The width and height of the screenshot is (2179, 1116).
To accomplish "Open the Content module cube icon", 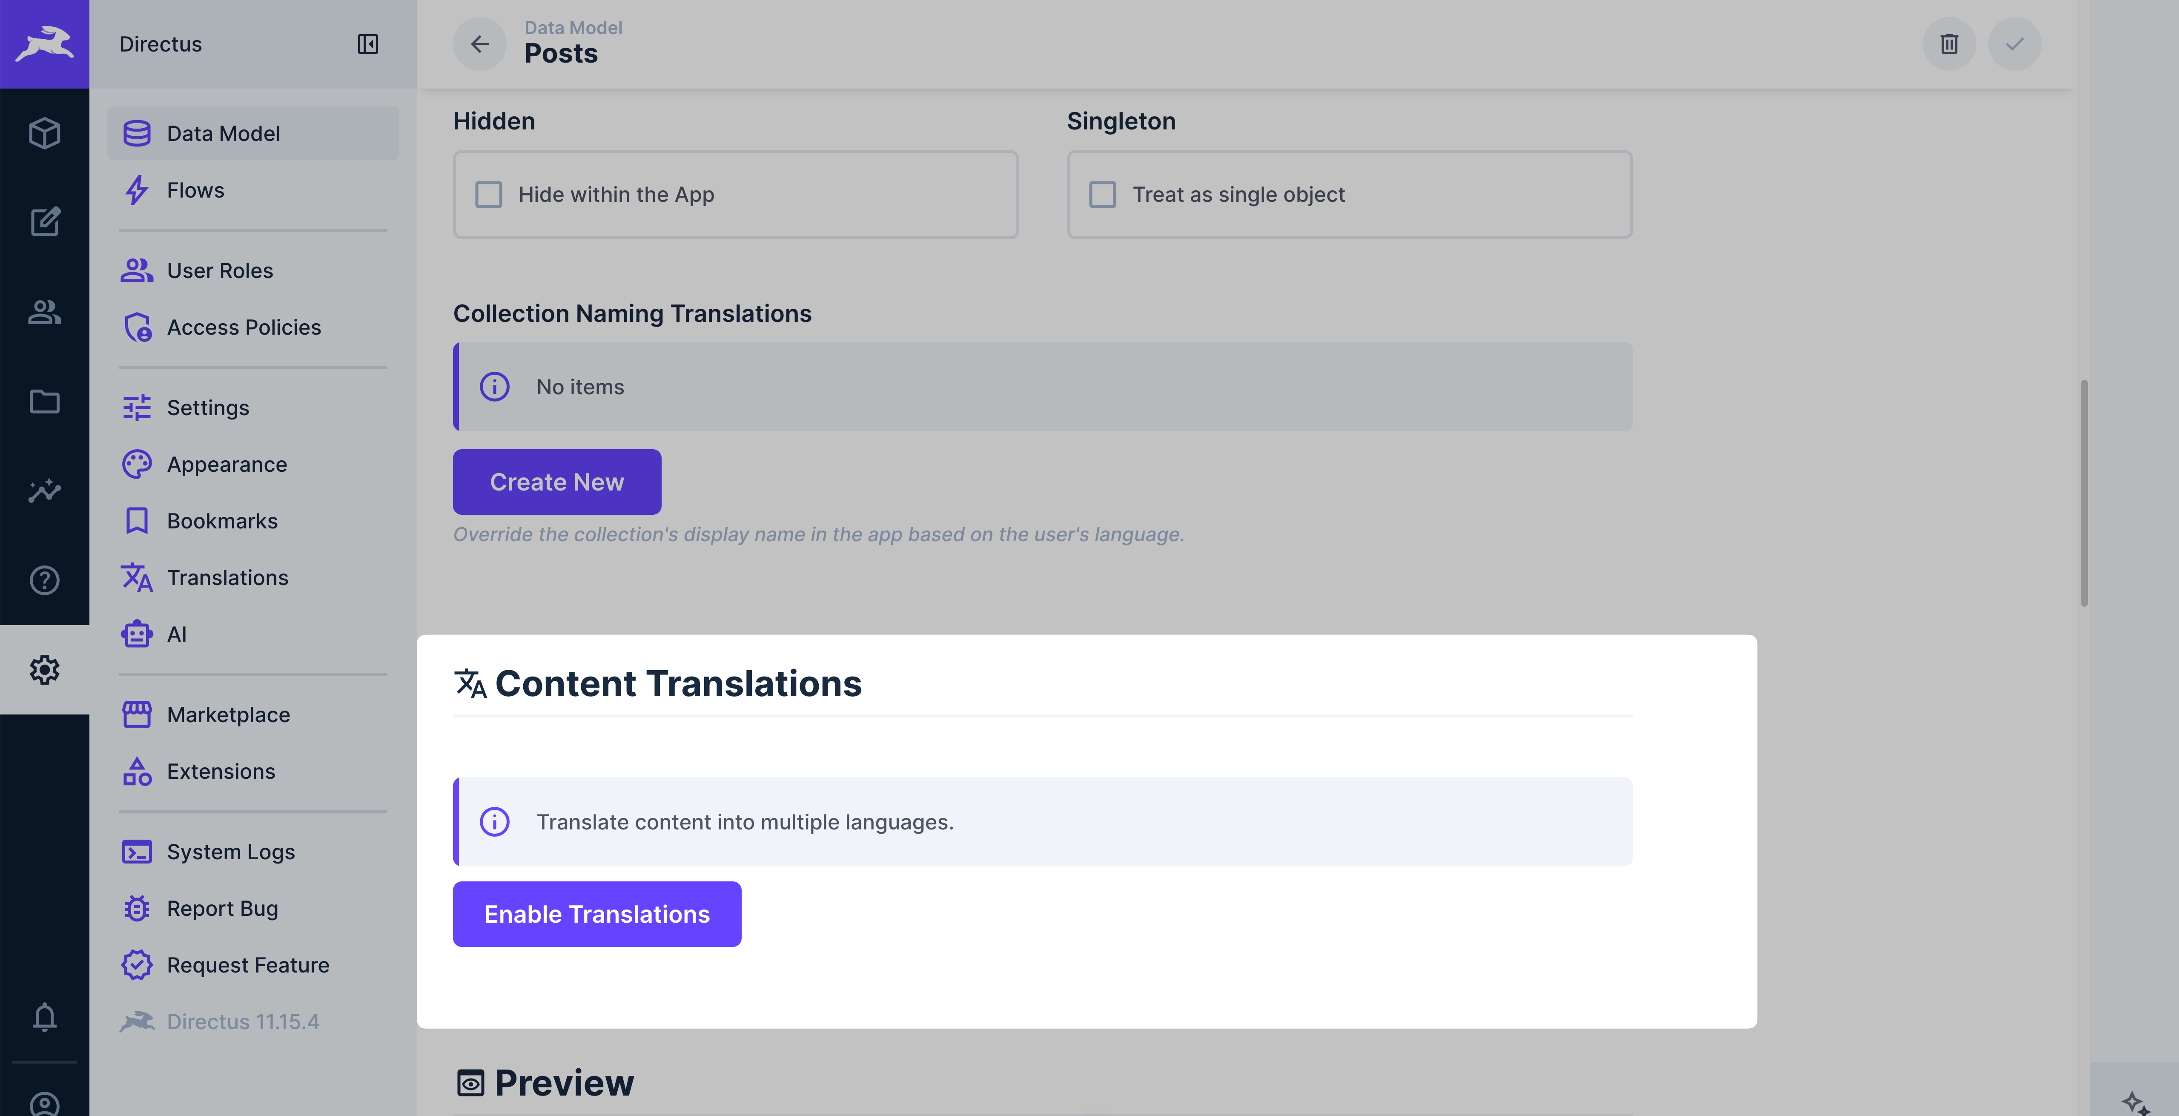I will [44, 133].
